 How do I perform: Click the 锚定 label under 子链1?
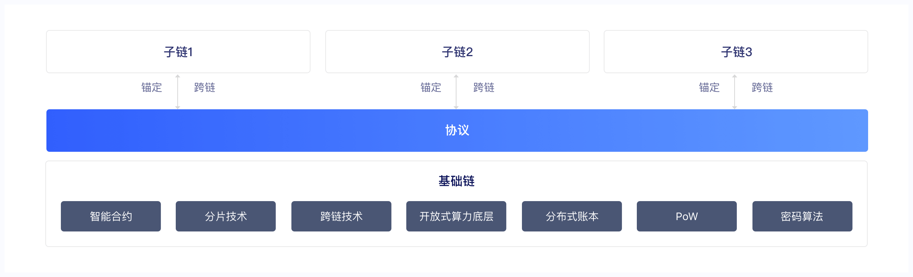tap(152, 88)
